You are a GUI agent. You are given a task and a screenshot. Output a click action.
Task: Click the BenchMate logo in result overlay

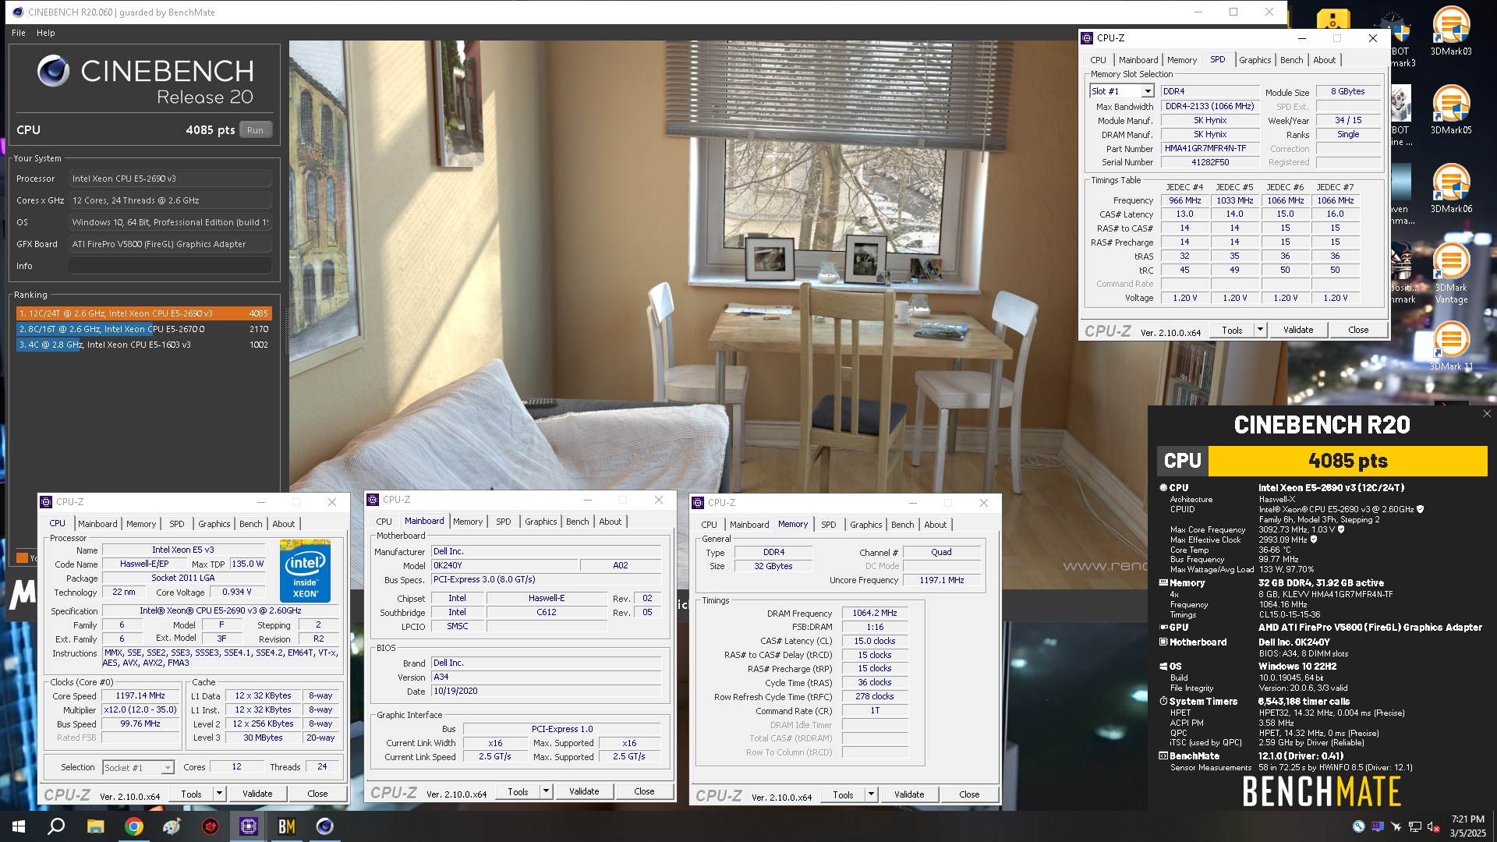click(x=1321, y=792)
